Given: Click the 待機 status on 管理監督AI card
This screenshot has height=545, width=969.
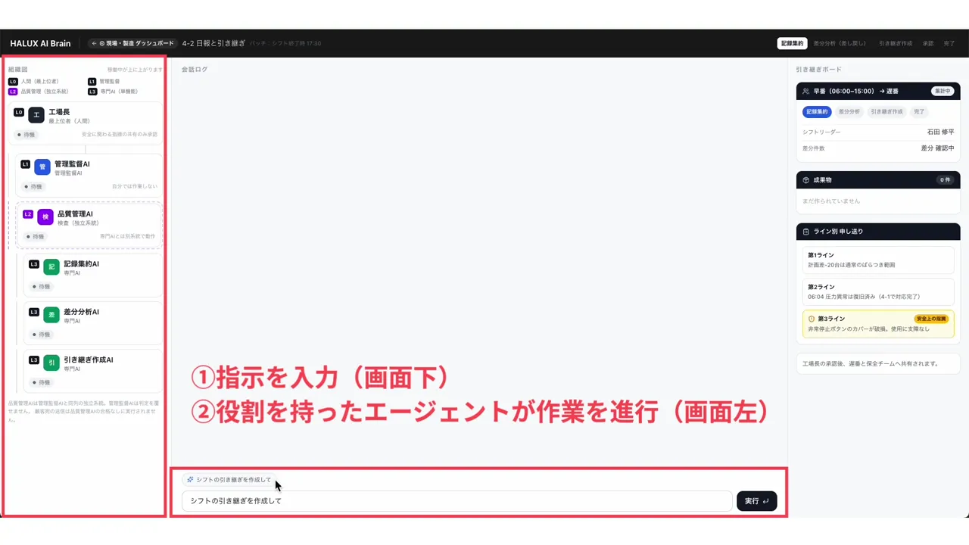Looking at the screenshot, I should click(x=33, y=186).
